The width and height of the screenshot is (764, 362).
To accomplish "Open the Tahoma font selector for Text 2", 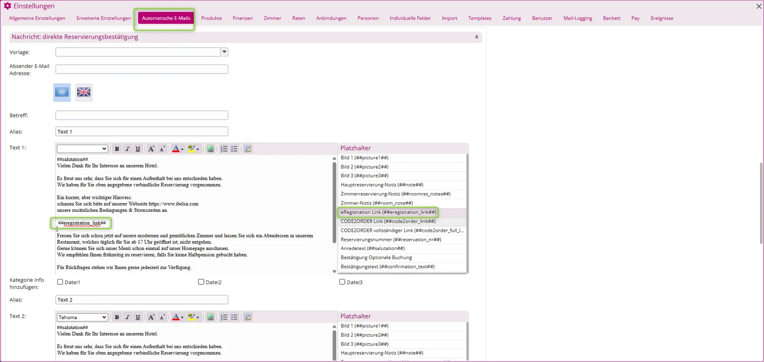I will tap(82, 317).
